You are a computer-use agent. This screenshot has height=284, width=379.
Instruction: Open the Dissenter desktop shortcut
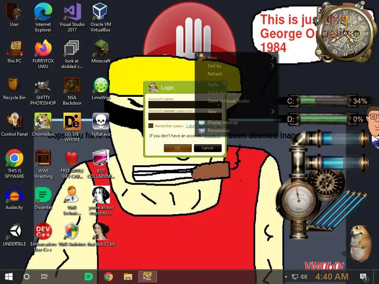point(43,198)
